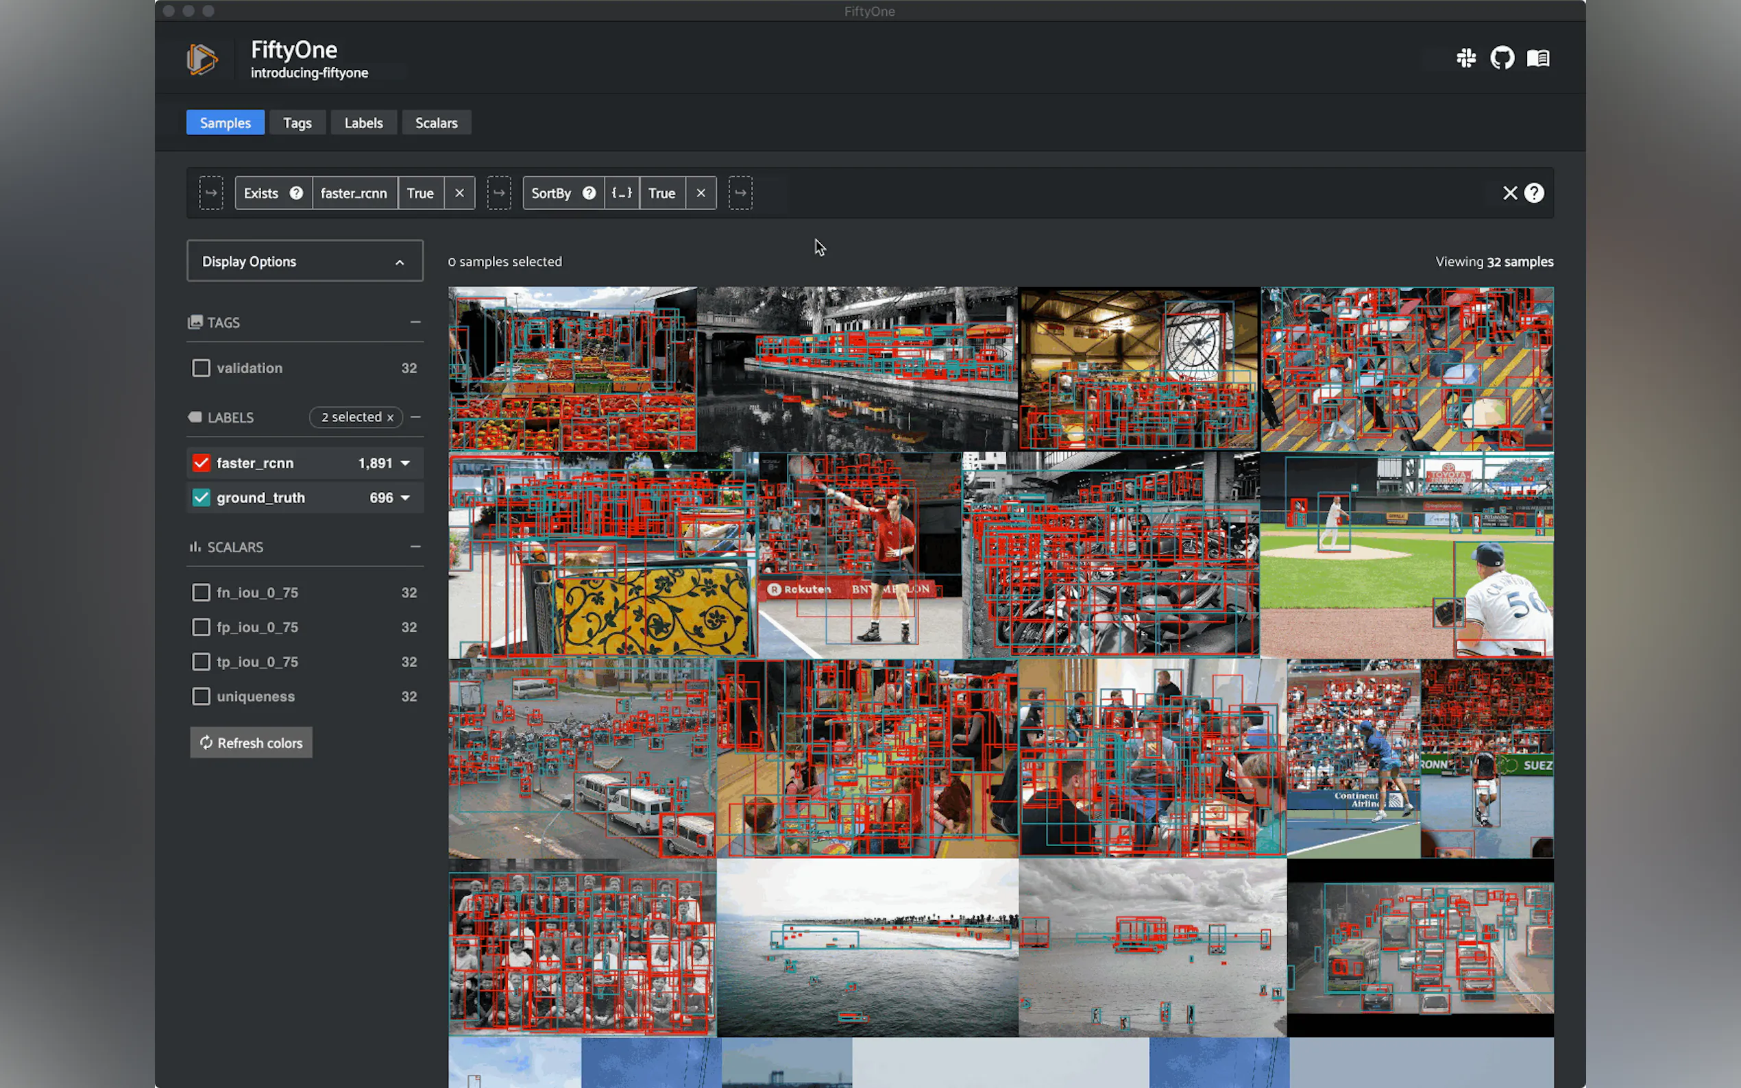Enable the validation tag checkbox
Screen dimensions: 1741x1088
pyautogui.click(x=202, y=368)
